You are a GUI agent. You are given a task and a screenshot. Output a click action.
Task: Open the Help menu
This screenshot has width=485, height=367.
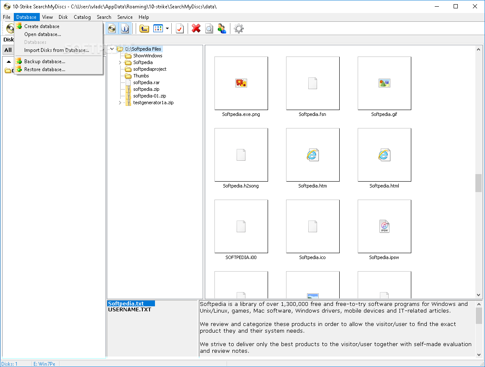(144, 17)
